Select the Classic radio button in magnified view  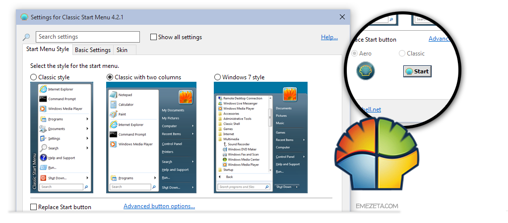tap(402, 54)
